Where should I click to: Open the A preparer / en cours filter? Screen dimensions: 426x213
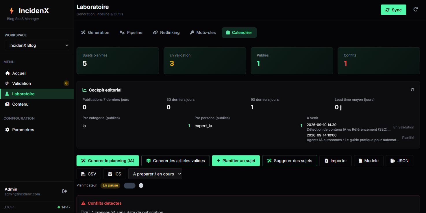point(155,174)
